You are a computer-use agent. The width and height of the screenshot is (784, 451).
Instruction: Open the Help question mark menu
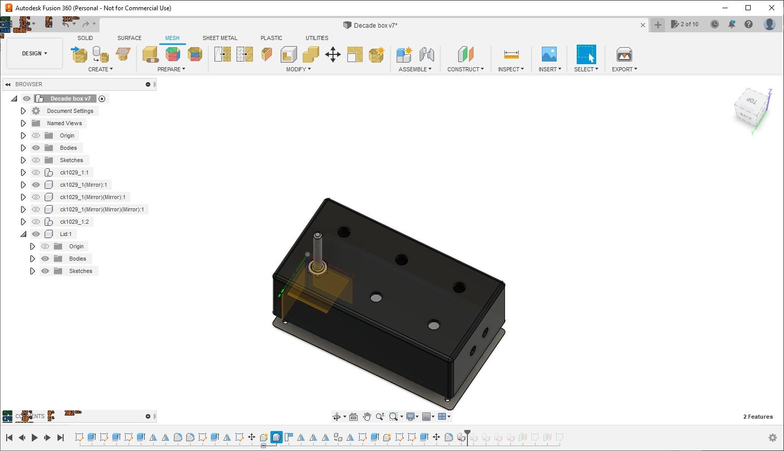tap(749, 24)
